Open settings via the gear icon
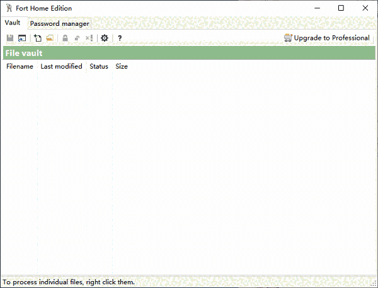The width and height of the screenshot is (378, 288). [x=105, y=38]
